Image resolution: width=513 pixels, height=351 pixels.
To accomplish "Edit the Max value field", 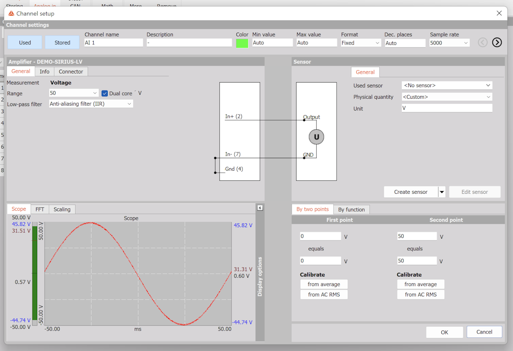I will [317, 43].
